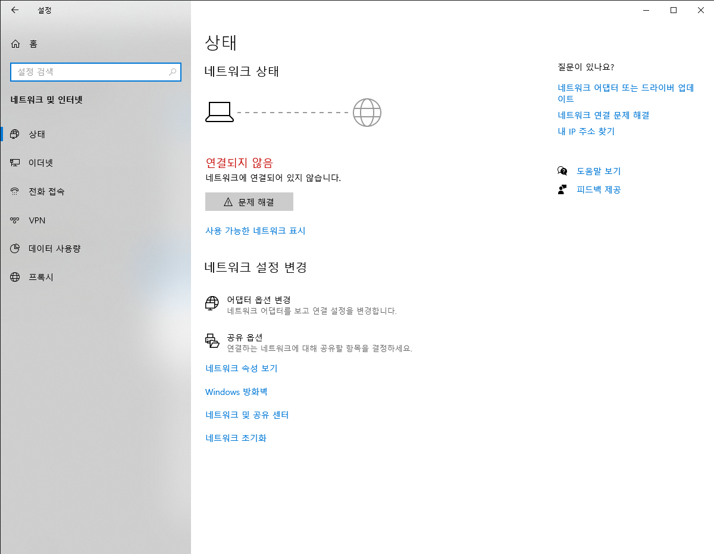Screen dimensions: 714x554
Task: Select the 프록시 proxy sidebar icon
Action: point(15,276)
